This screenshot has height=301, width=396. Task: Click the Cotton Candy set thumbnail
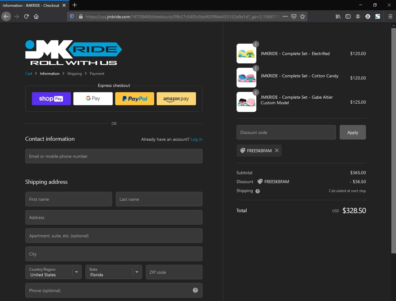tap(246, 78)
